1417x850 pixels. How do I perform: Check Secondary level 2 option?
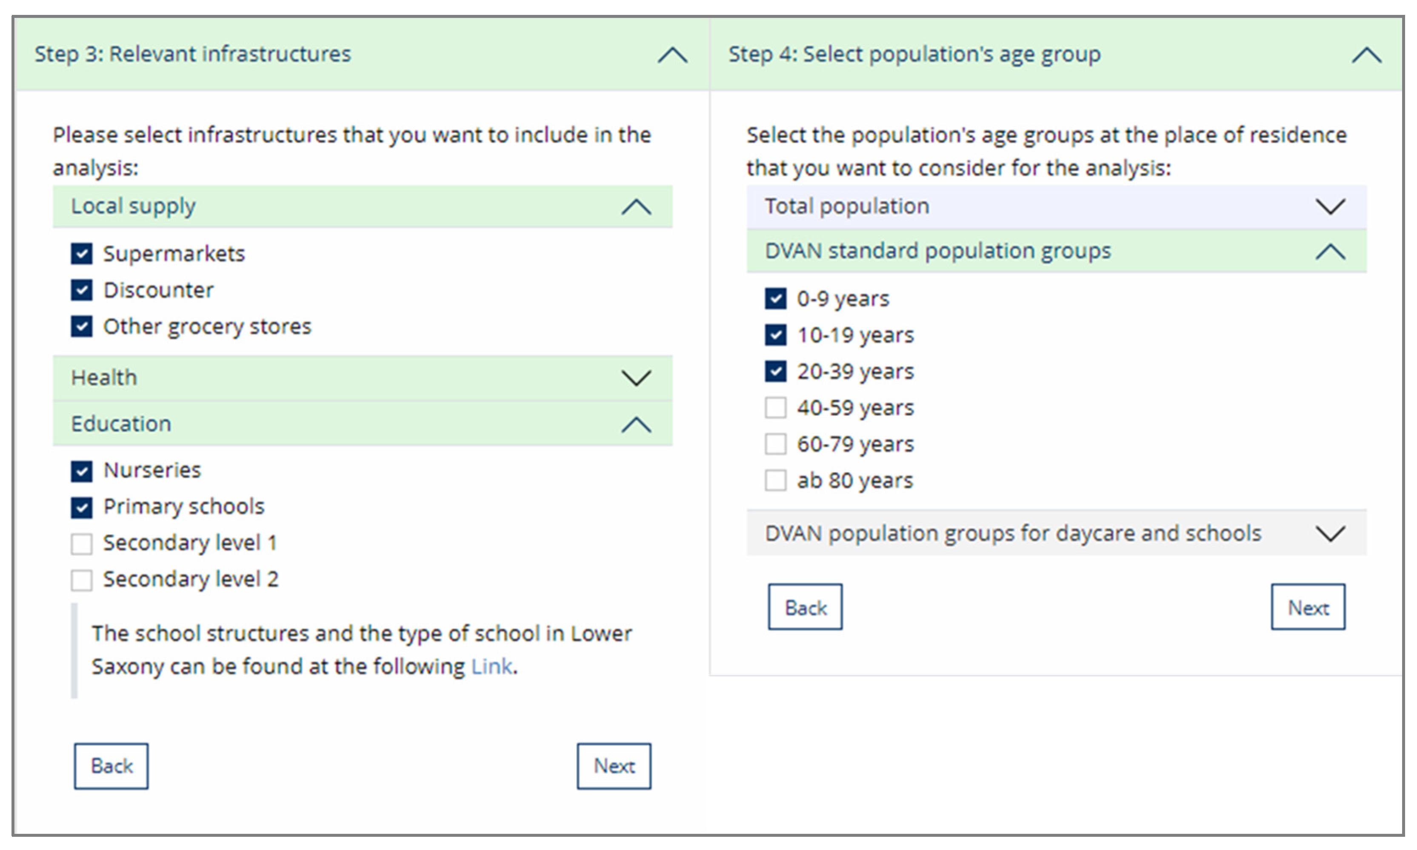pos(82,580)
